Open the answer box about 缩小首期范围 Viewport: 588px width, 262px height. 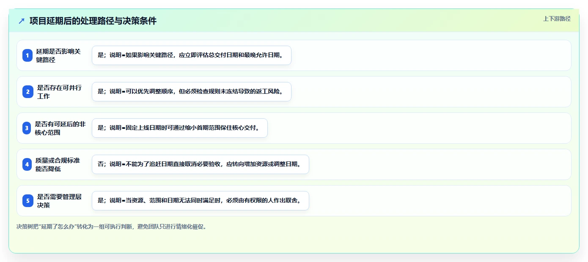(180, 128)
